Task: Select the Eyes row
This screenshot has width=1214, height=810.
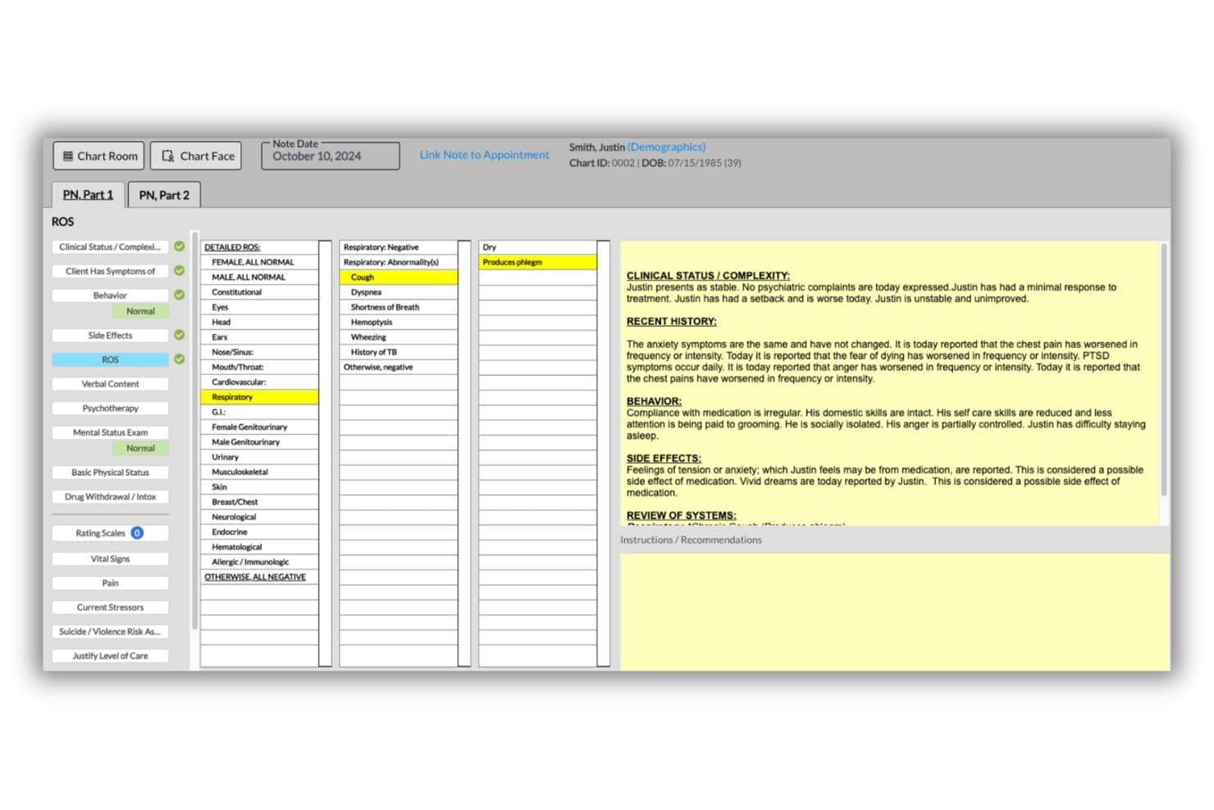Action: (x=259, y=307)
